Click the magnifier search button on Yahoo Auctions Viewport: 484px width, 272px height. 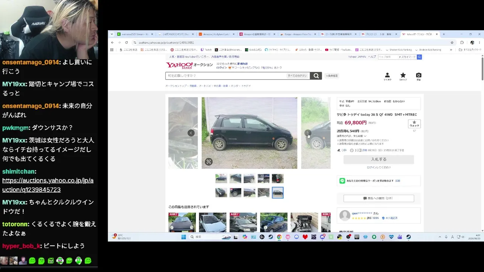[316, 76]
